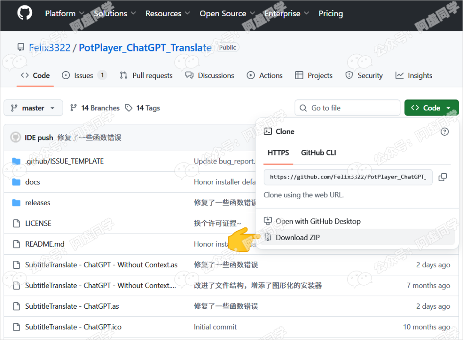The width and height of the screenshot is (463, 340).
Task: Open the README.md file
Action: click(x=45, y=244)
